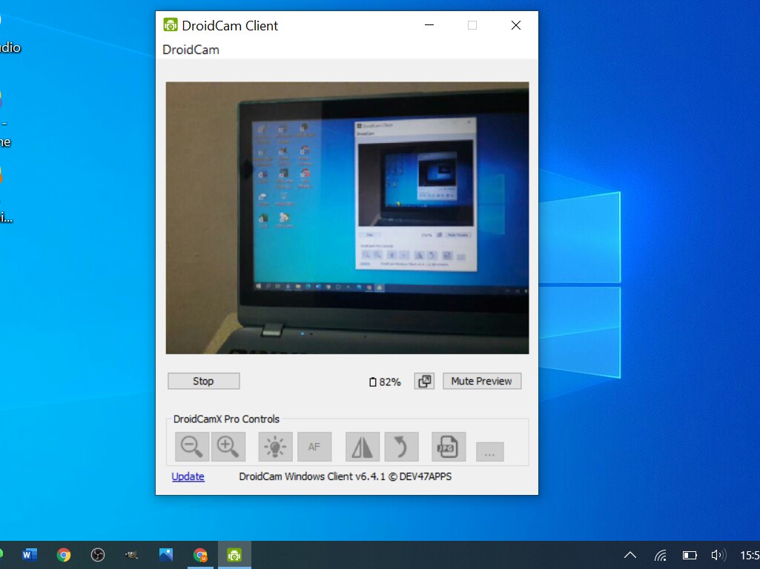Click the zoom in magnifier icon

228,447
